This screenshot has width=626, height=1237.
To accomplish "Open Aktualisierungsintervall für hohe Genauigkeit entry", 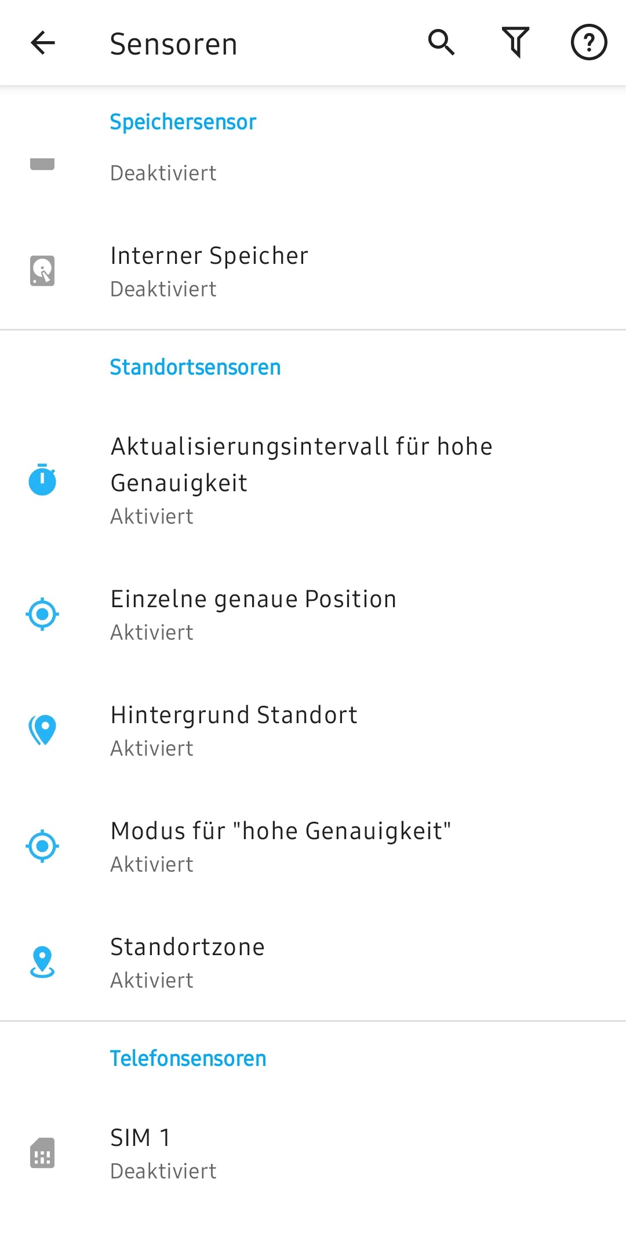I will coord(313,480).
